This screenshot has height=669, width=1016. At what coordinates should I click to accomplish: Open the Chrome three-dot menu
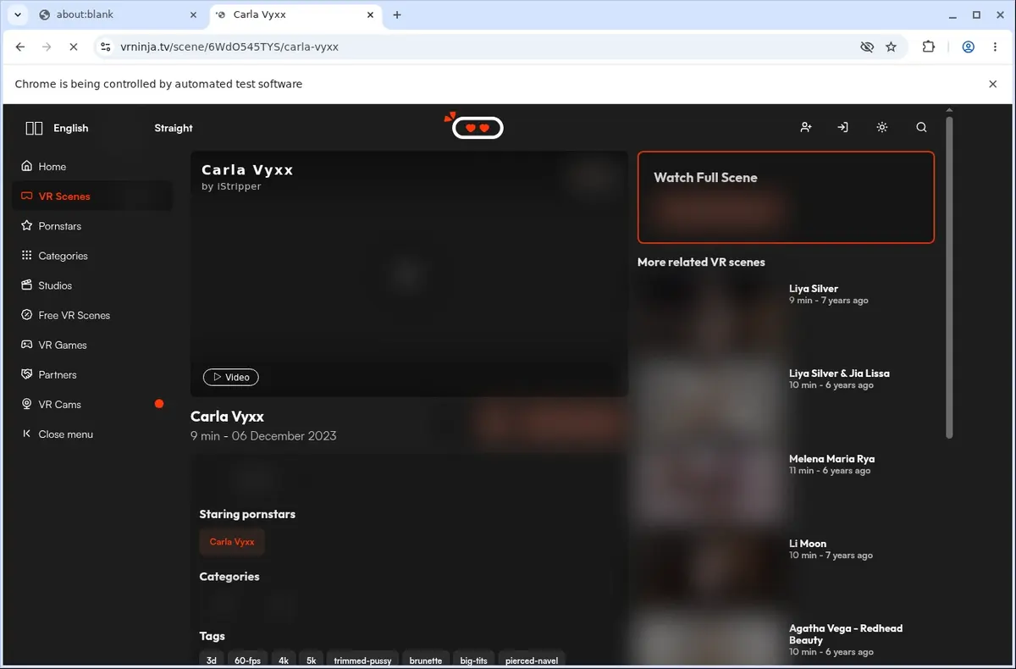(995, 47)
